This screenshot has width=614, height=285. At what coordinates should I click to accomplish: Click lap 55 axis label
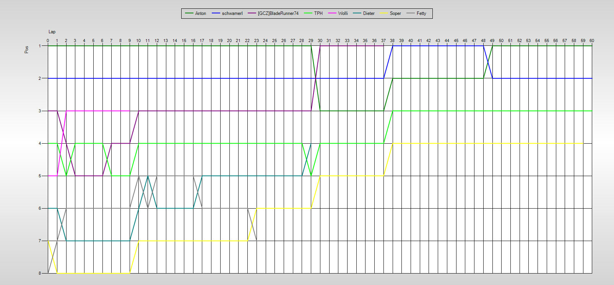[x=547, y=40]
